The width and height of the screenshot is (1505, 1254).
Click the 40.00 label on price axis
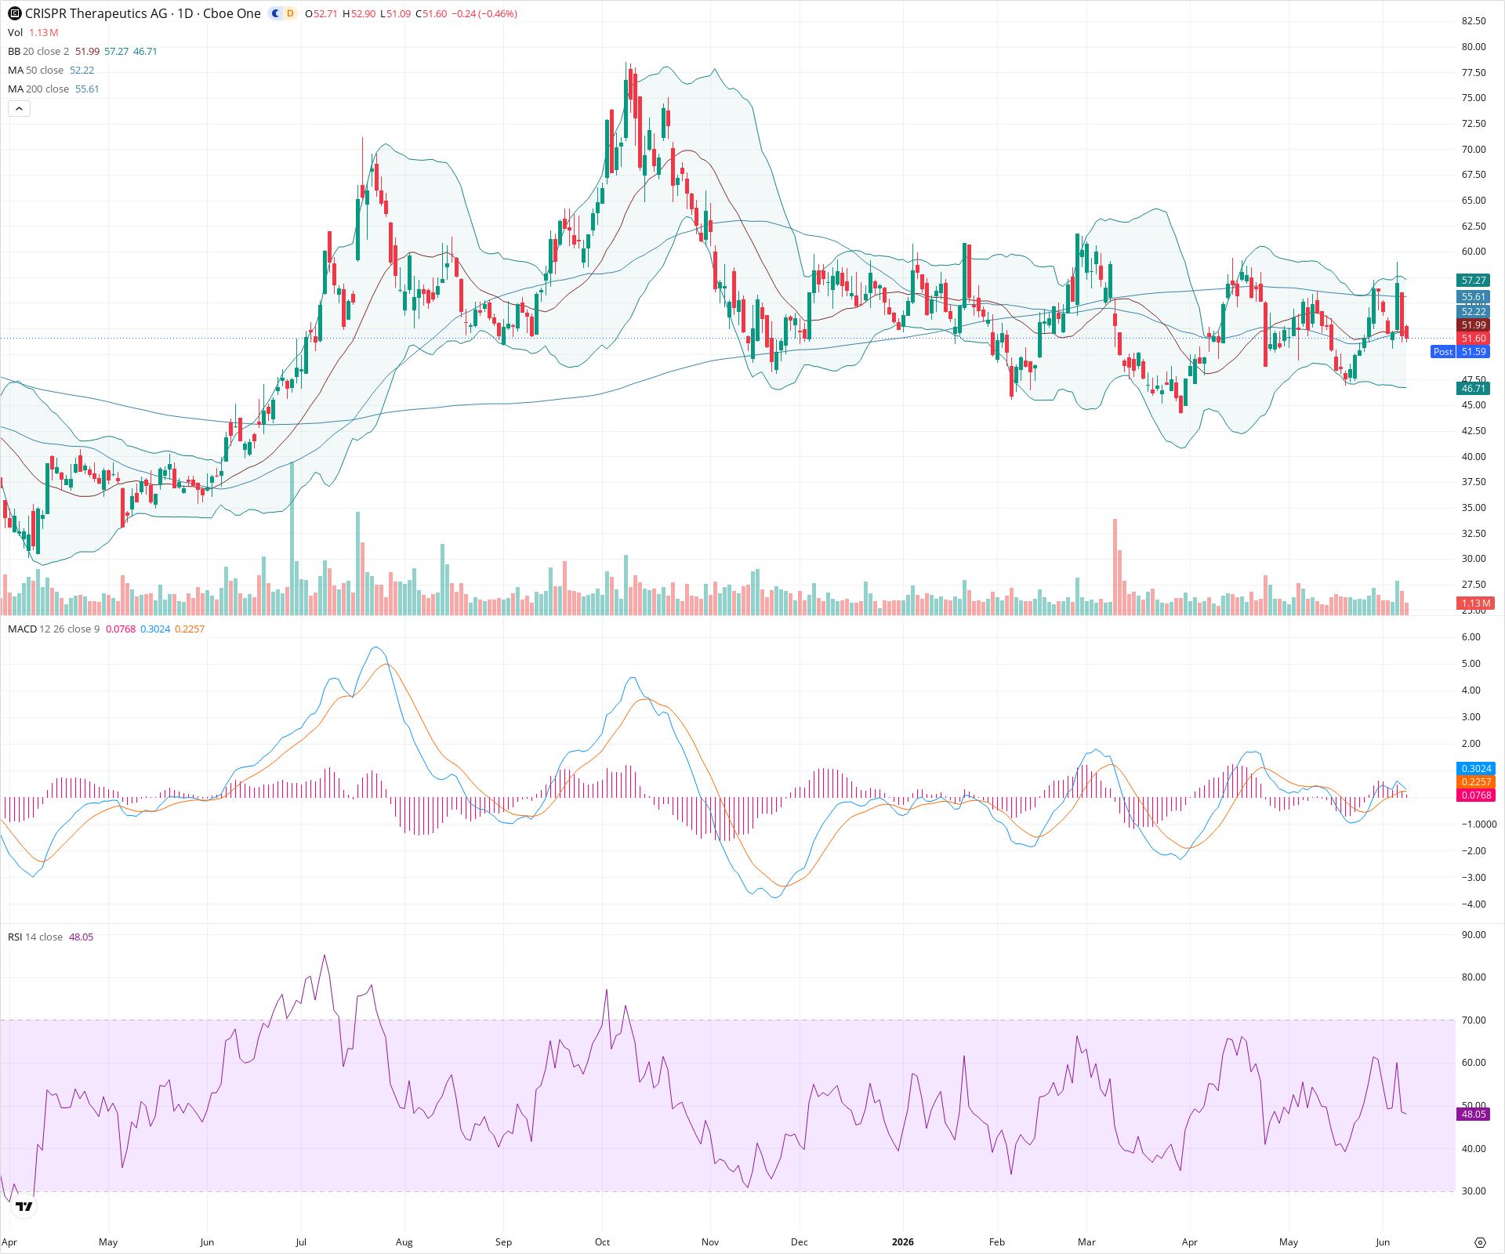pos(1474,456)
